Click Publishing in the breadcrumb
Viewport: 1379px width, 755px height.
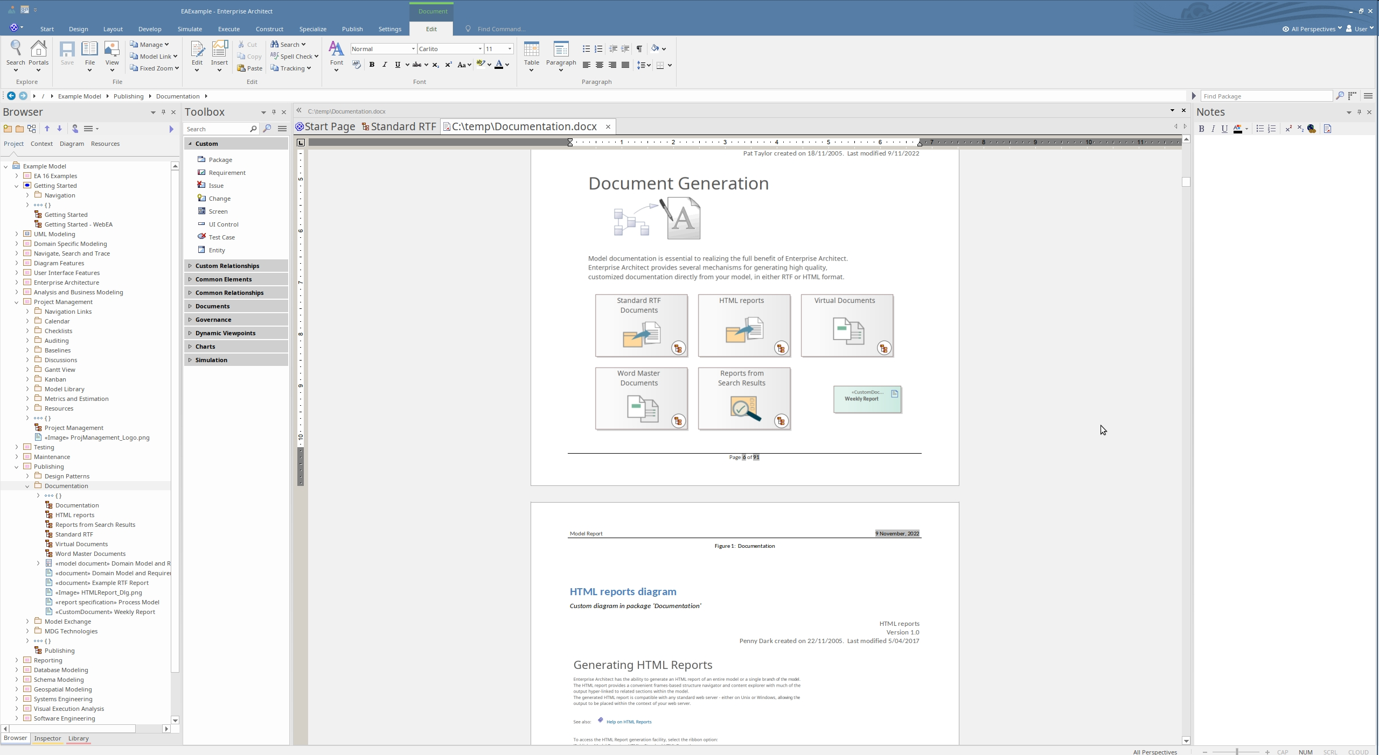click(x=128, y=96)
